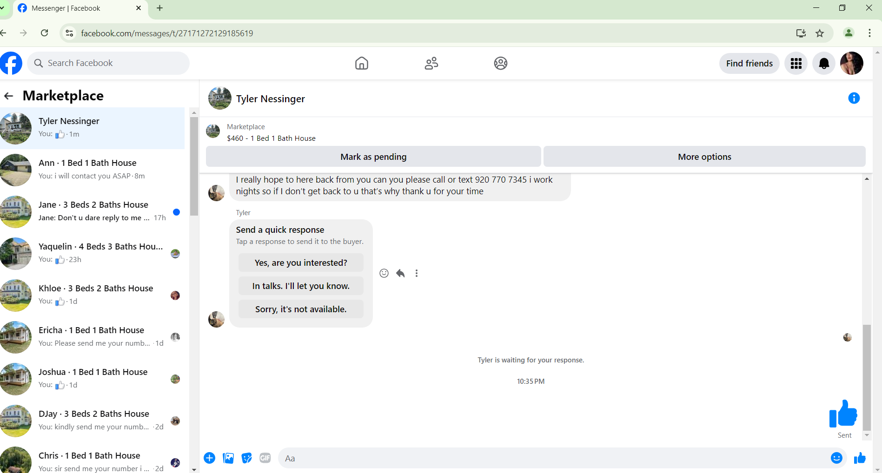Click the browser address bar URL

167,33
